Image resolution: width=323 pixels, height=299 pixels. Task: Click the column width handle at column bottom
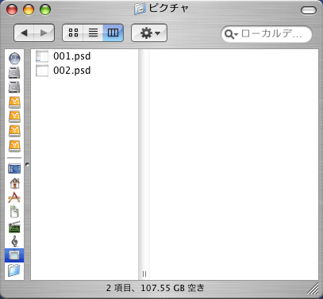(x=144, y=274)
